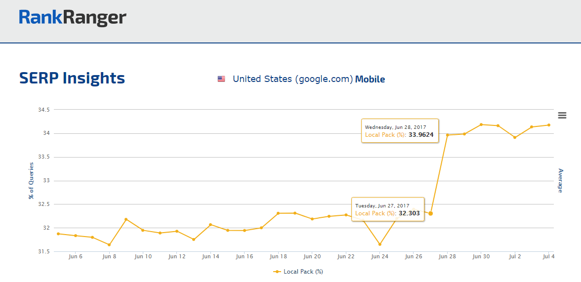Click the Jun 24 lowest dip data point
Image resolution: width=581 pixels, height=282 pixels.
(379, 244)
